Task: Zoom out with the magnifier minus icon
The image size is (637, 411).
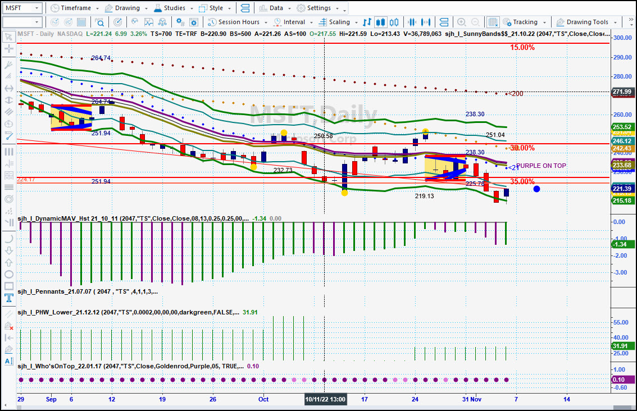Action: coord(475,22)
